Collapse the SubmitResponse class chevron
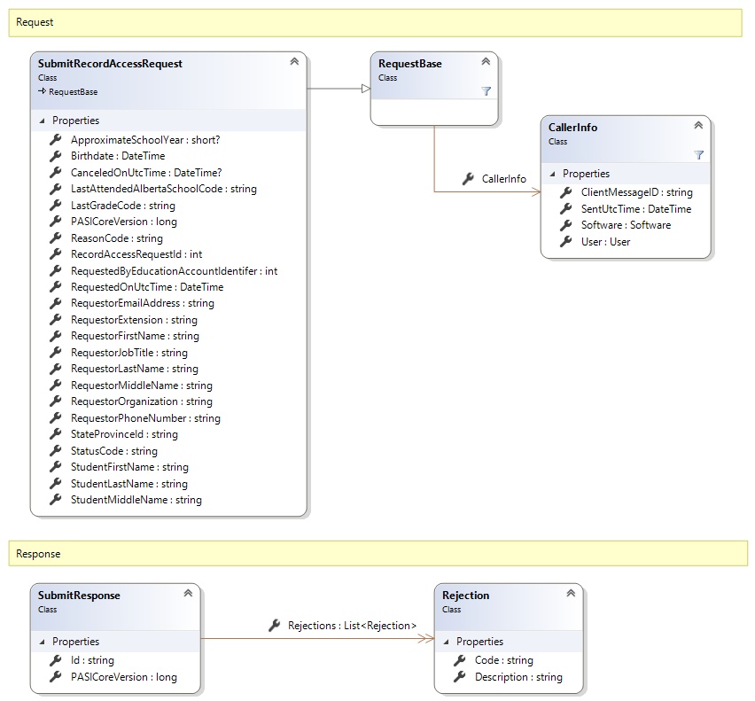This screenshot has height=701, width=755. [187, 594]
